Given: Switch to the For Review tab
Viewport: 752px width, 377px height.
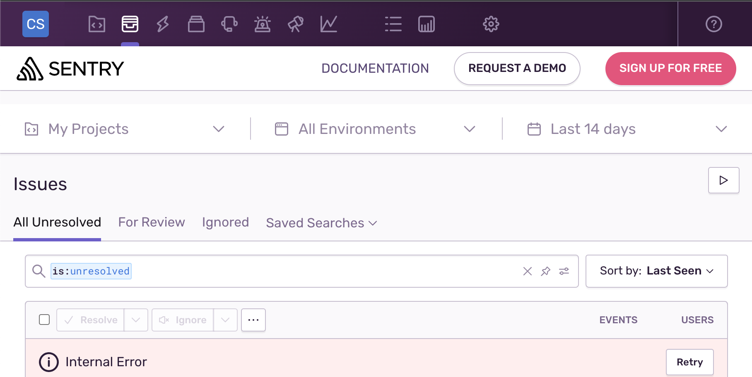Looking at the screenshot, I should [152, 222].
